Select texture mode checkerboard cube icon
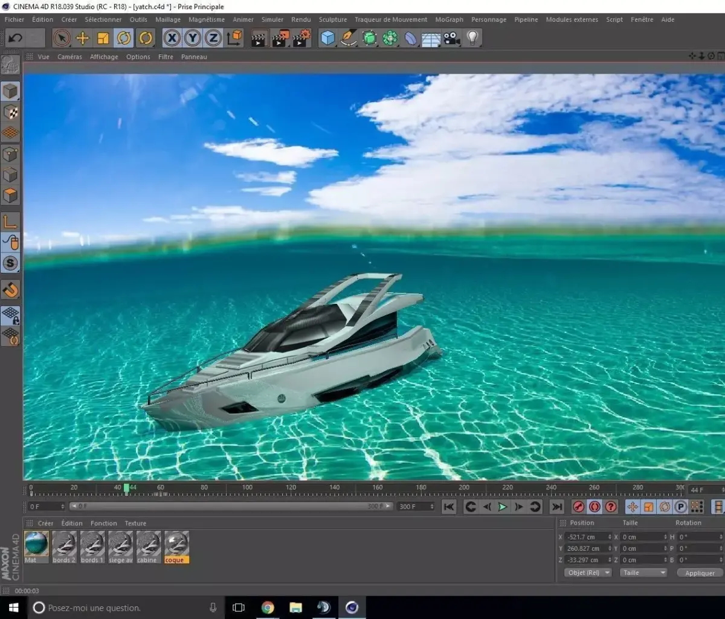This screenshot has height=619, width=725. pyautogui.click(x=10, y=112)
